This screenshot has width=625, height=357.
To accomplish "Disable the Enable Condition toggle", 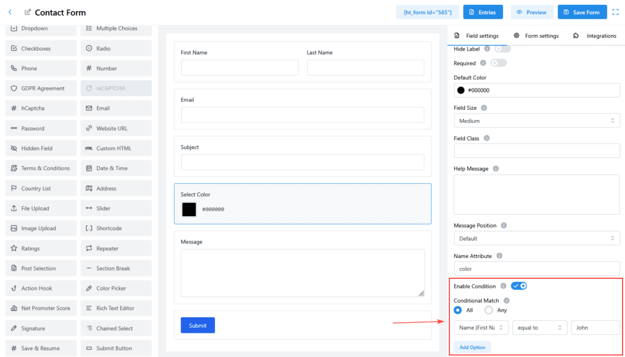I will (x=519, y=286).
